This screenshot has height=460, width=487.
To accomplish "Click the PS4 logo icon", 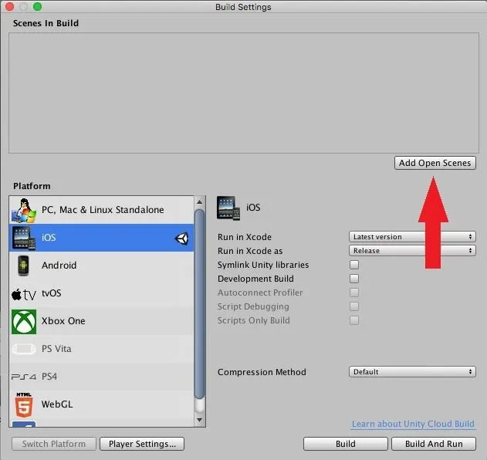I will (24, 377).
